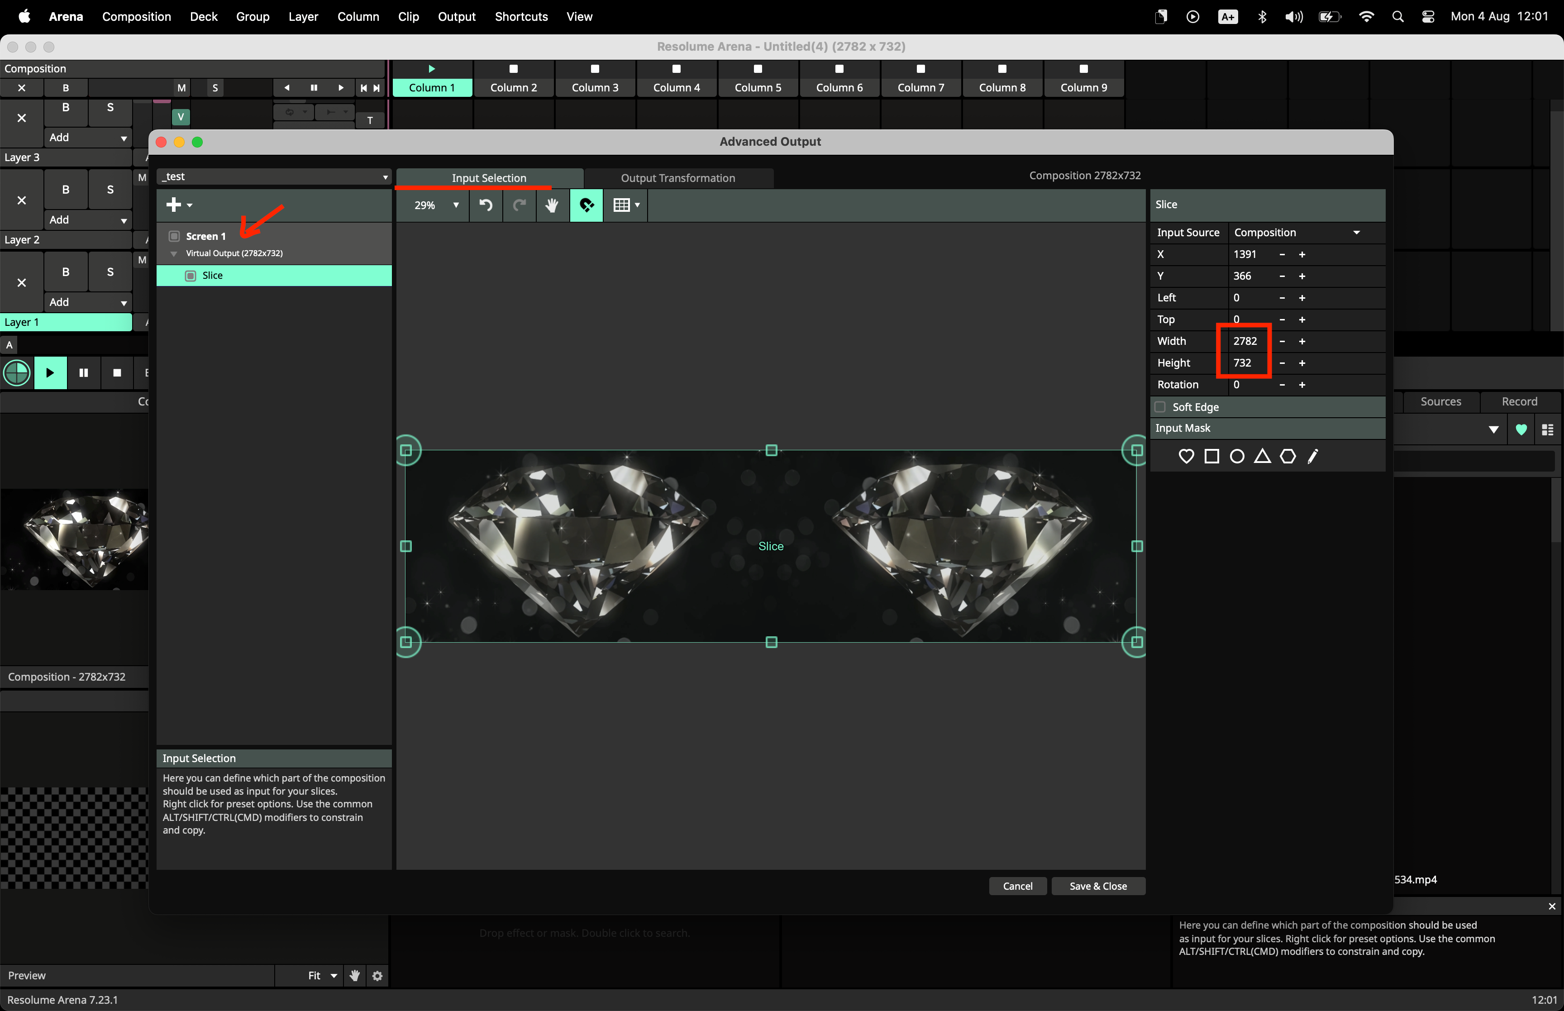Pick the pencil freehand mask tool
The width and height of the screenshot is (1564, 1011).
[x=1313, y=456]
